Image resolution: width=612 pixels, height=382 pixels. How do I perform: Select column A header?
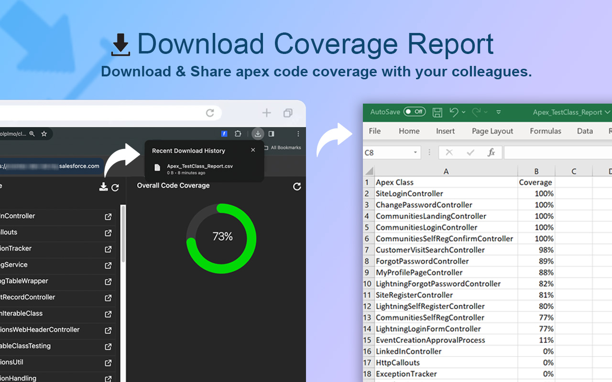coord(446,171)
